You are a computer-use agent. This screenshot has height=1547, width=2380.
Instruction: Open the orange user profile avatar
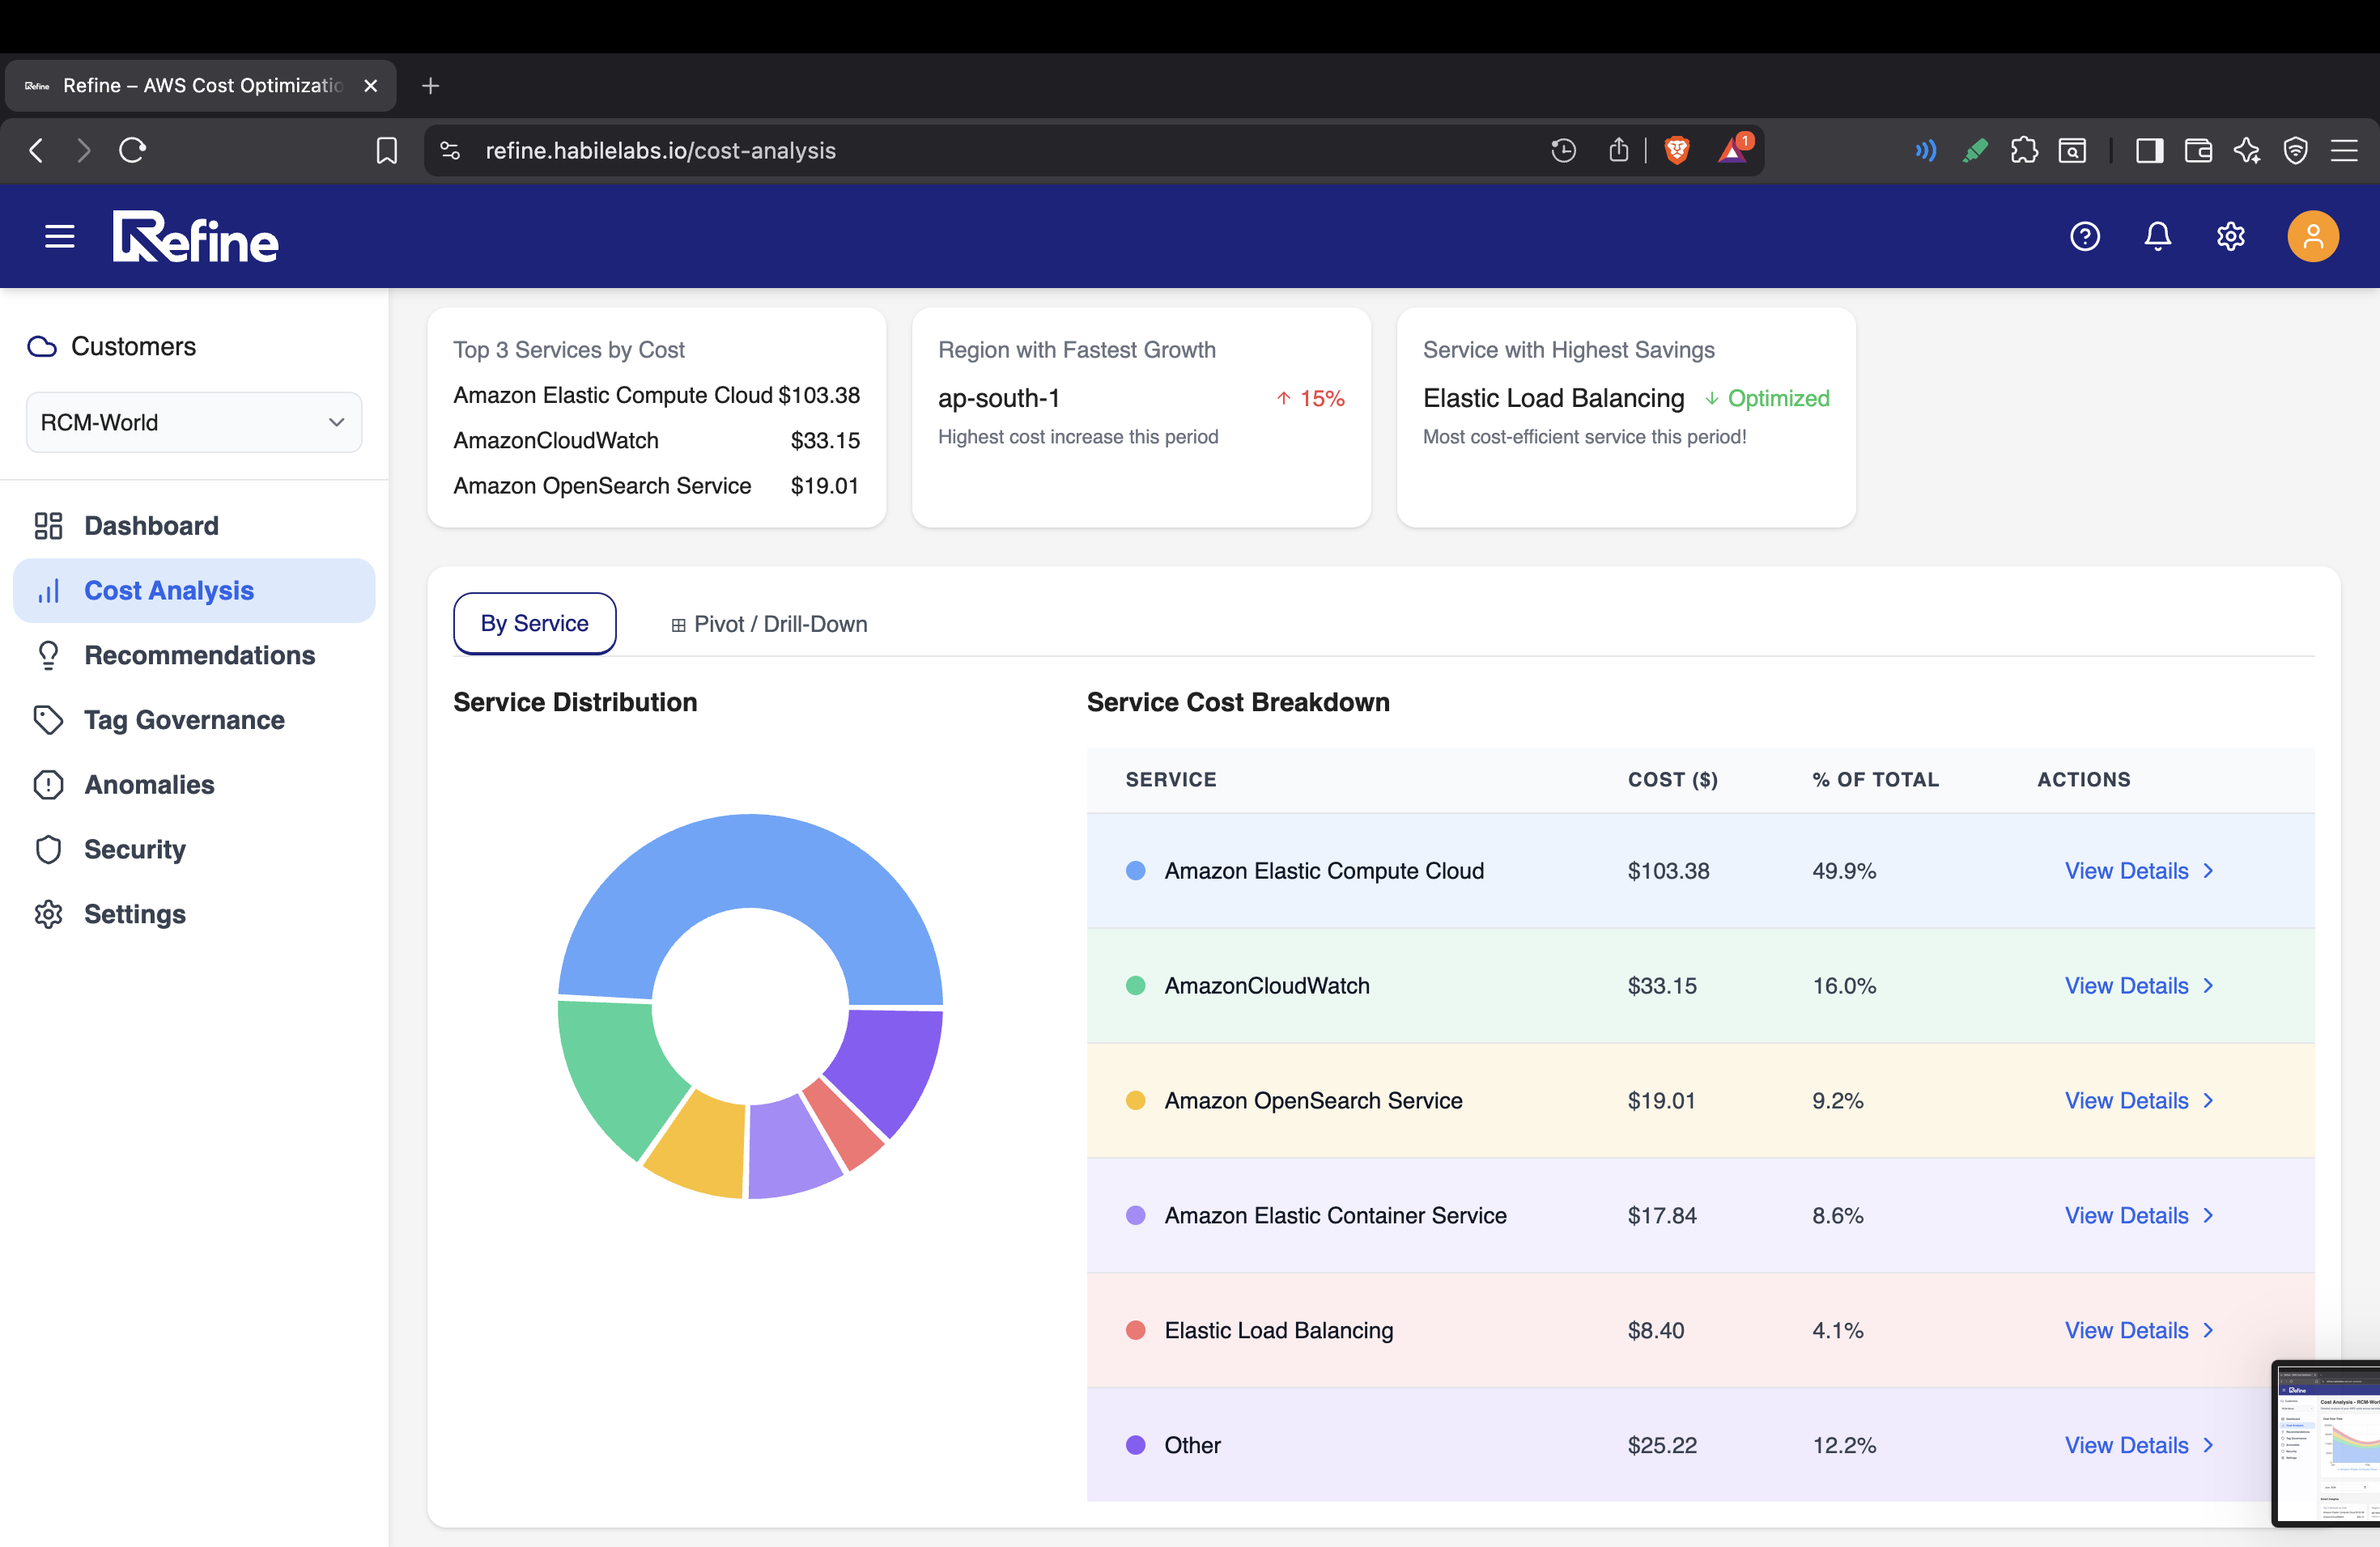(x=2313, y=237)
